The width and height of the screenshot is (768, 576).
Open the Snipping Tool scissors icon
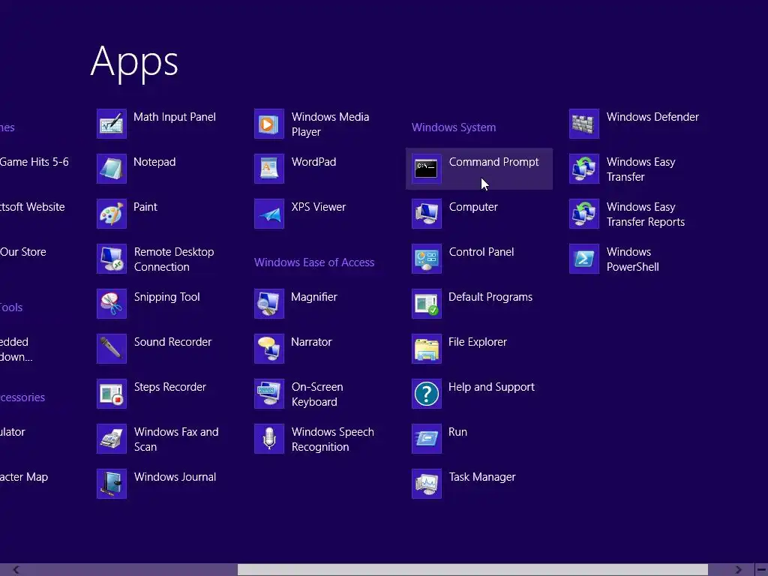(x=112, y=304)
